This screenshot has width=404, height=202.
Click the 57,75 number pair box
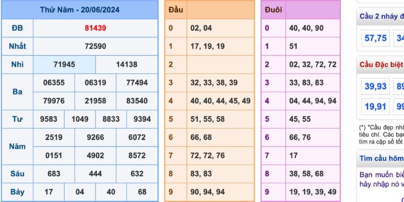(x=376, y=38)
